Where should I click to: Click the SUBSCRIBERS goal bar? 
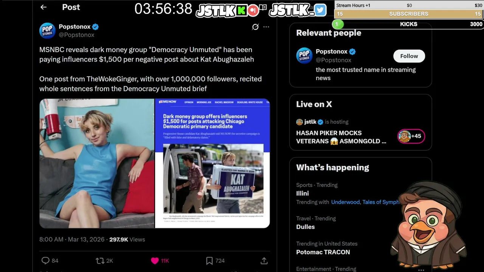pyautogui.click(x=409, y=14)
